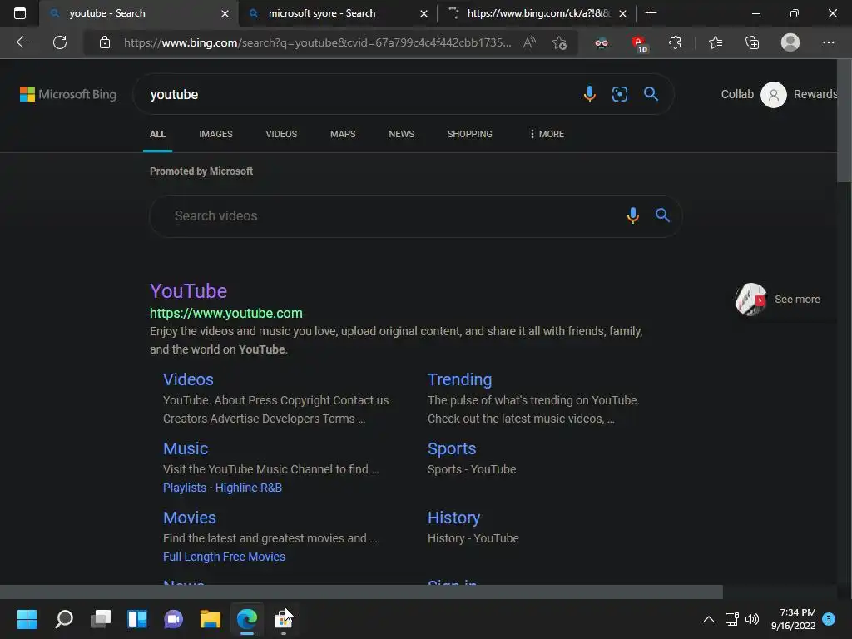Viewport: 852px width, 639px height.
Task: Close the 'microsoft syore - Search' tab
Action: click(x=424, y=13)
